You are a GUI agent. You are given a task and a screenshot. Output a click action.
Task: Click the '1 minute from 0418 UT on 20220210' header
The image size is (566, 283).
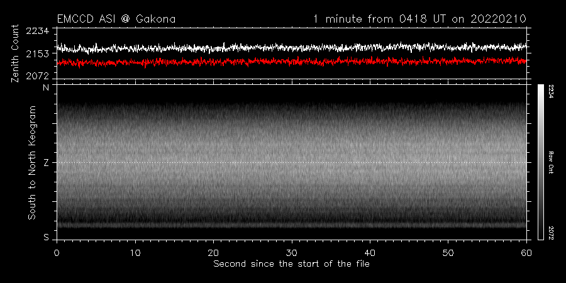[x=419, y=19]
